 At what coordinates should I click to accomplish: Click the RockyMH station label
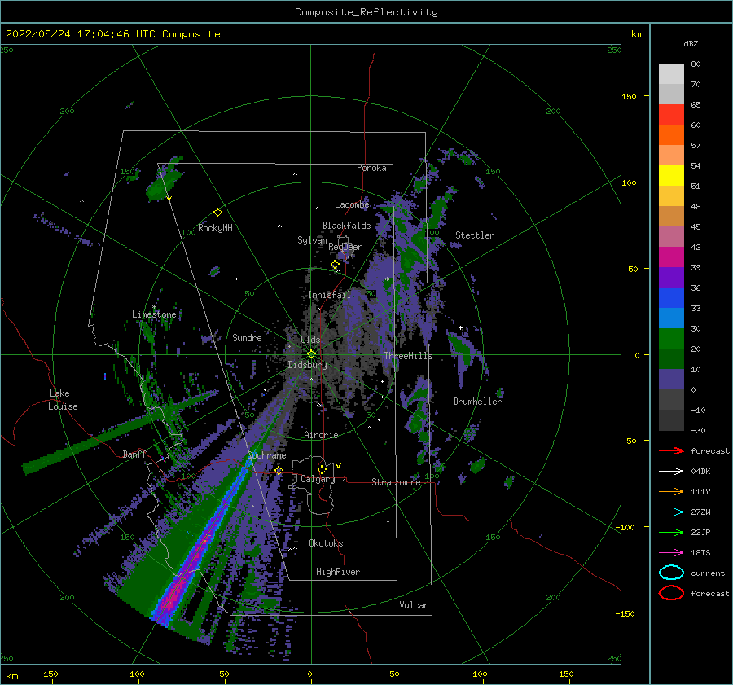coord(215,228)
